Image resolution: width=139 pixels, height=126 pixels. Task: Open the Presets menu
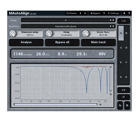click(x=71, y=13)
